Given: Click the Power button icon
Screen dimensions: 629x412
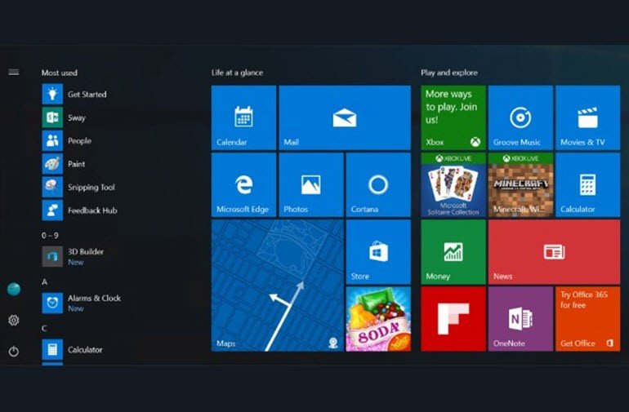Looking at the screenshot, I should tap(14, 352).
